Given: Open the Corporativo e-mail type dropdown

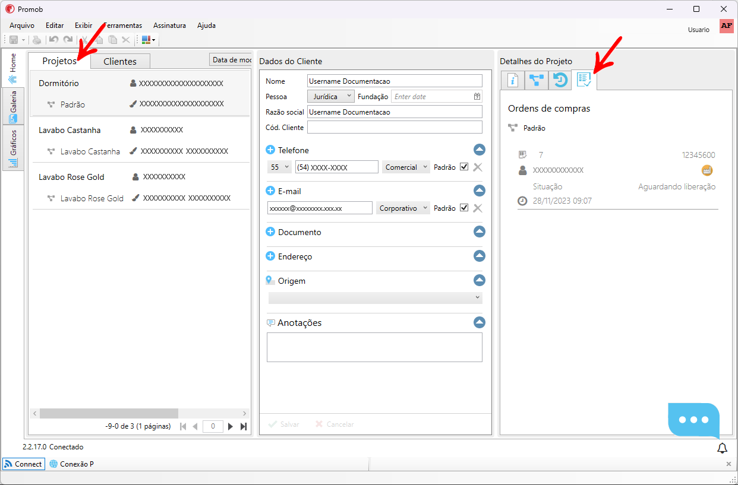Looking at the screenshot, I should point(403,208).
